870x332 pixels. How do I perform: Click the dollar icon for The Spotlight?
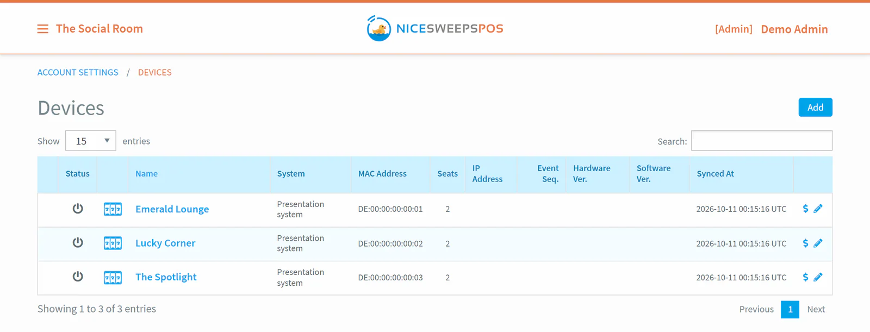pos(805,277)
